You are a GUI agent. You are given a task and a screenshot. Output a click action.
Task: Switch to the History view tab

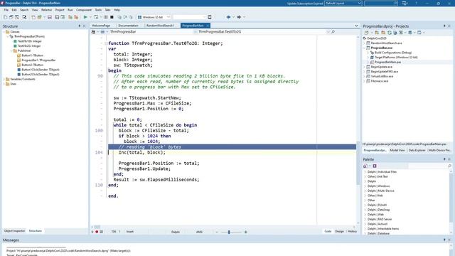pos(352,231)
